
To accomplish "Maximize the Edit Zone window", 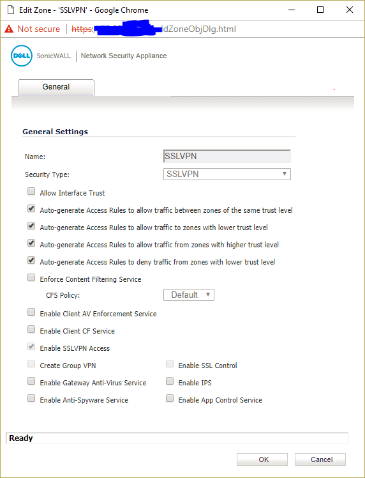I will tap(320, 10).
